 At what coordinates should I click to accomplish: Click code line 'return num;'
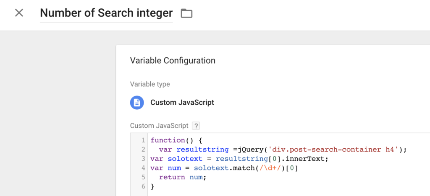coord(182,177)
